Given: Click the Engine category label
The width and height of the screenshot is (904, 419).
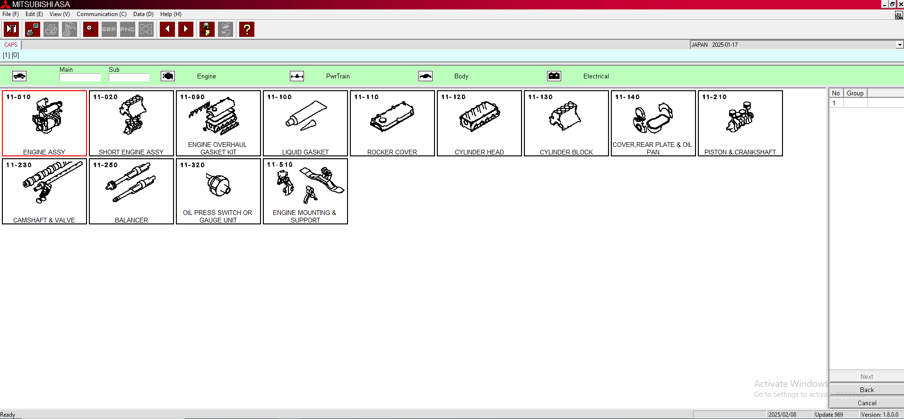Looking at the screenshot, I should [x=207, y=76].
